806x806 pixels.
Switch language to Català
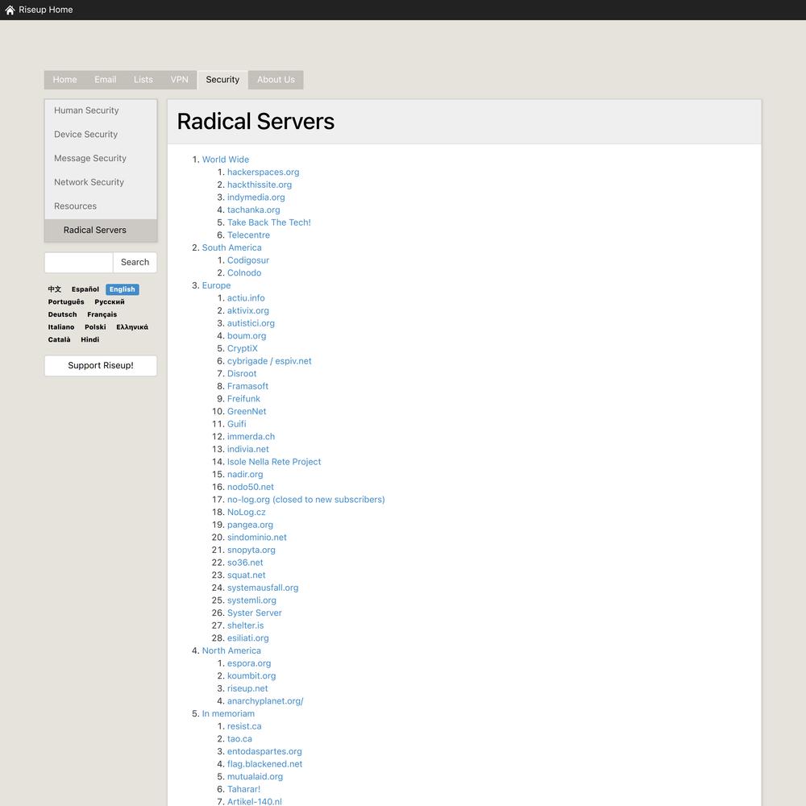pos(59,340)
